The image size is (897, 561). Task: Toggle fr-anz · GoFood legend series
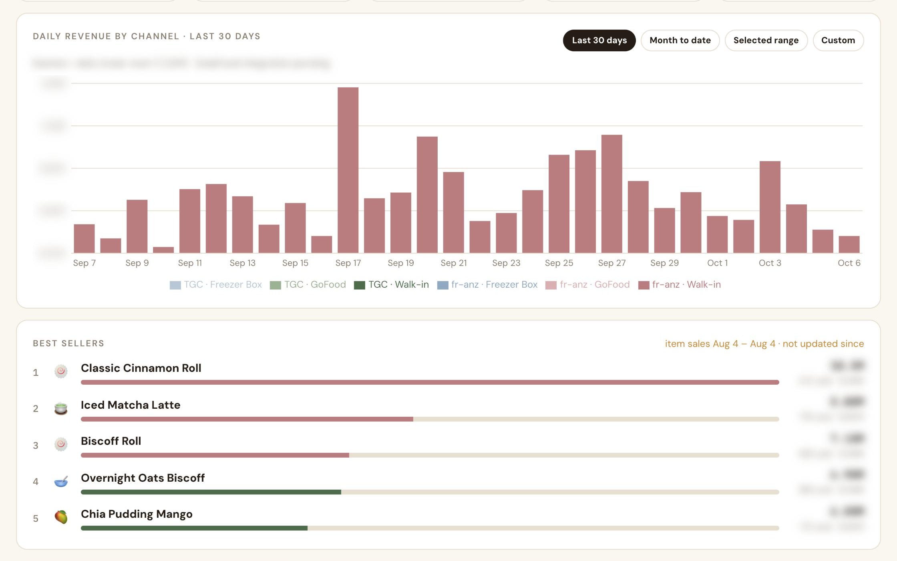(x=587, y=285)
